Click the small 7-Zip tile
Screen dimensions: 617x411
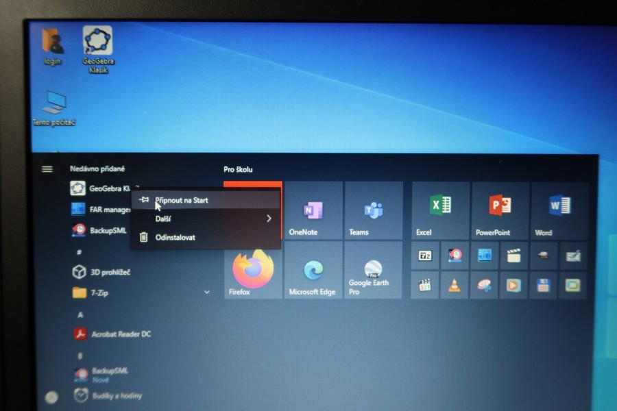[425, 256]
